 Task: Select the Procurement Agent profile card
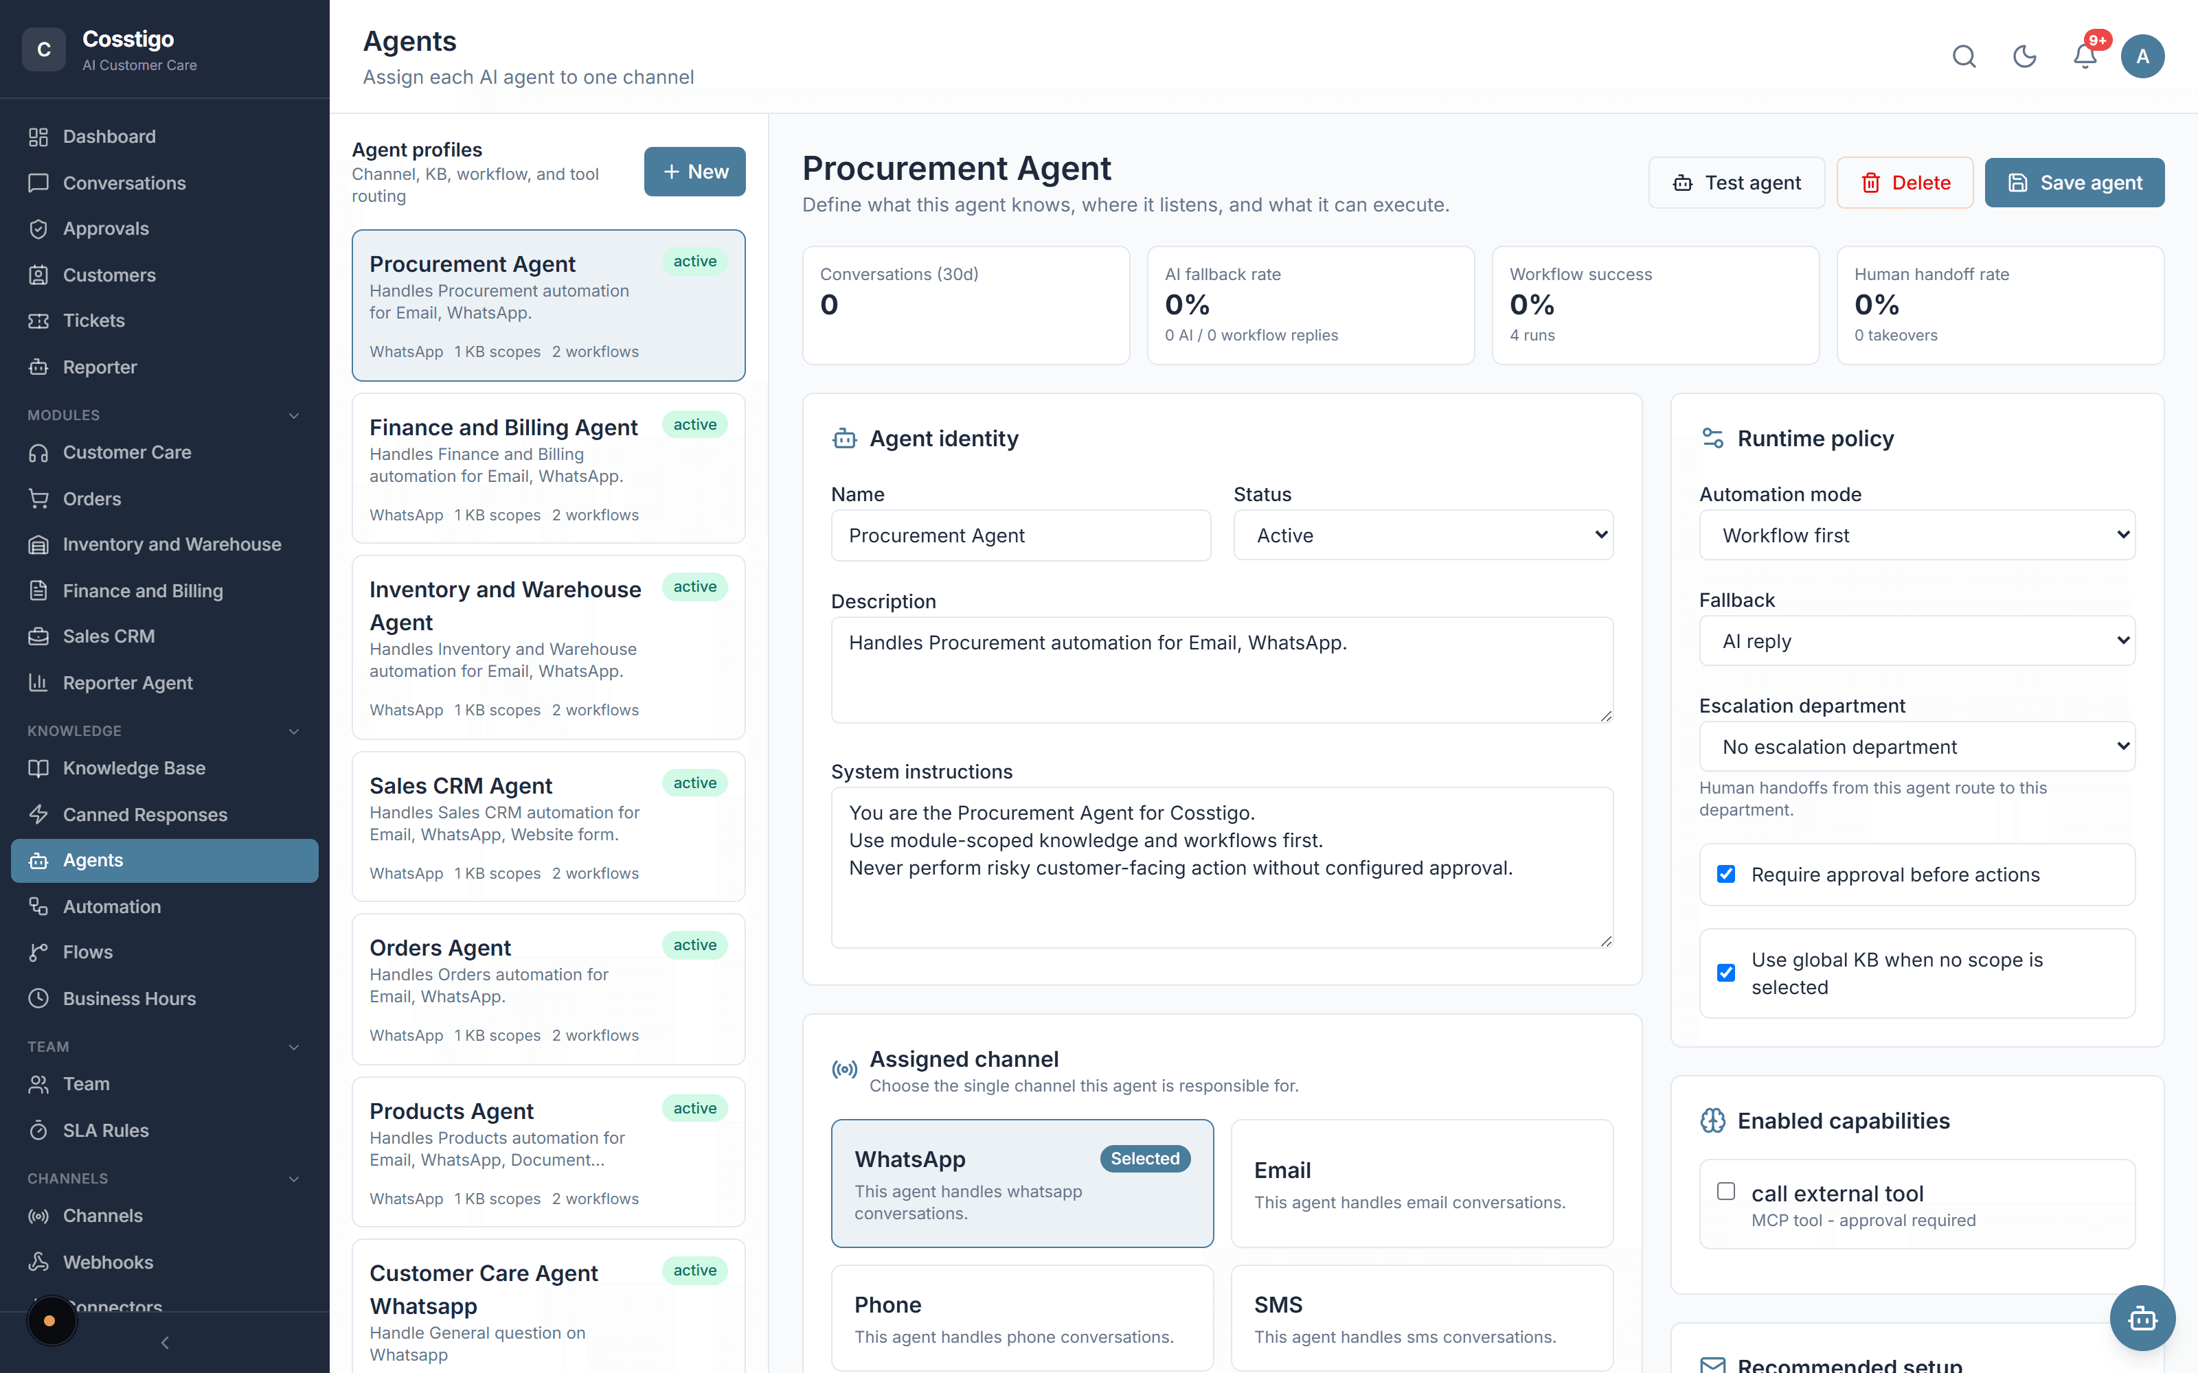(x=549, y=305)
